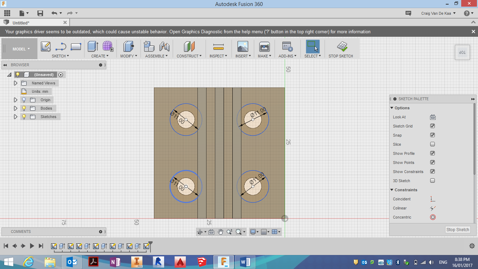Click the TOP face of the ViewCube
The height and width of the screenshot is (269, 478).
462,52
